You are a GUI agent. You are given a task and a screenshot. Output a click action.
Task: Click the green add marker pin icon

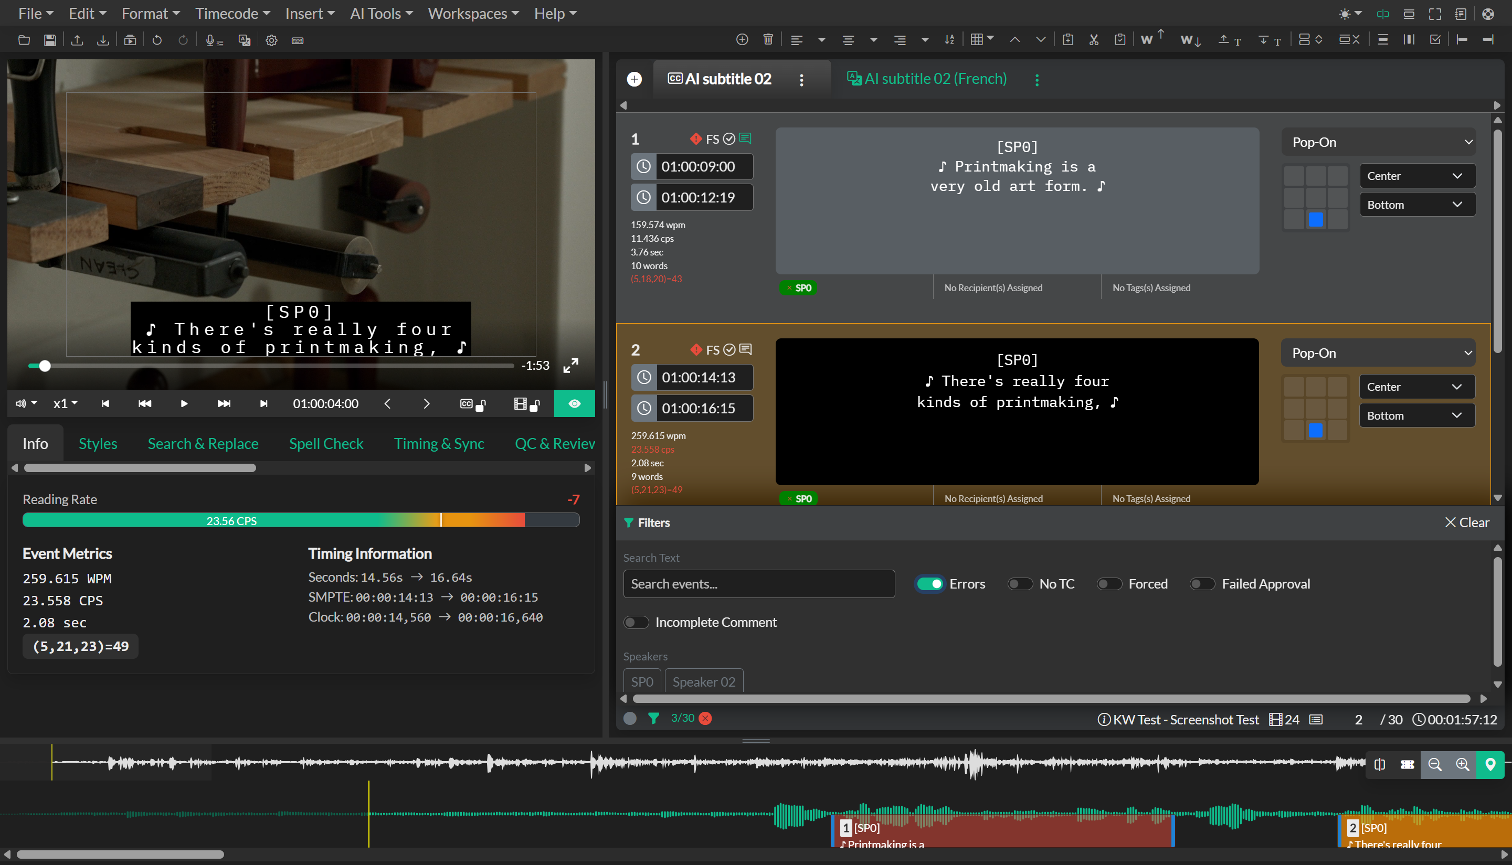tap(1490, 765)
